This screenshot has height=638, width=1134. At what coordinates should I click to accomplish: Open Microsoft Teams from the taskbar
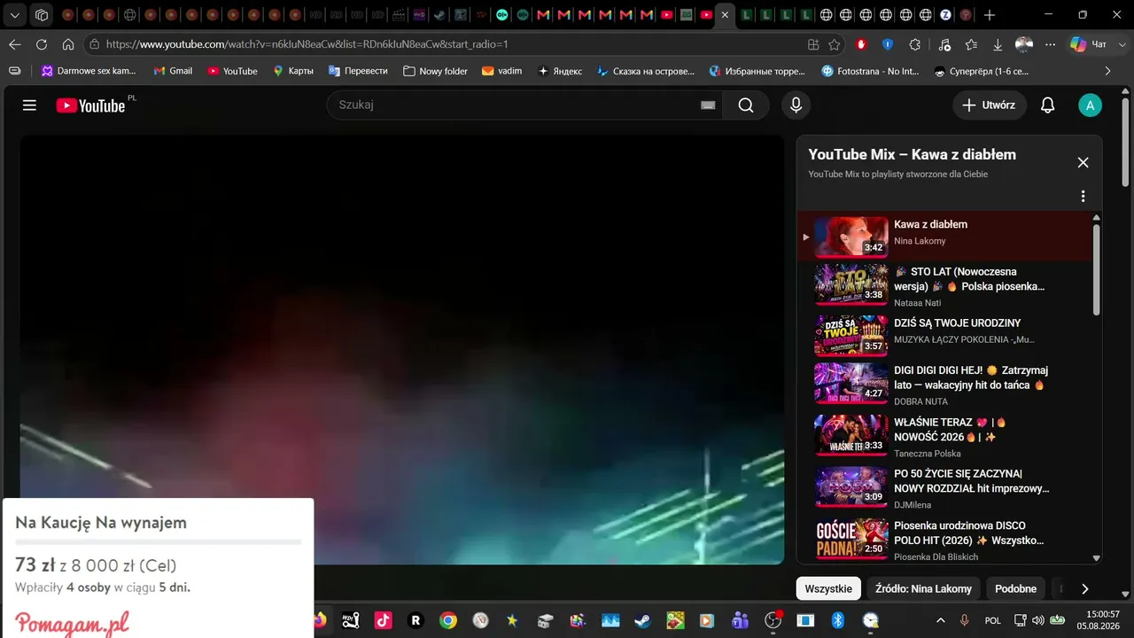coord(740,620)
